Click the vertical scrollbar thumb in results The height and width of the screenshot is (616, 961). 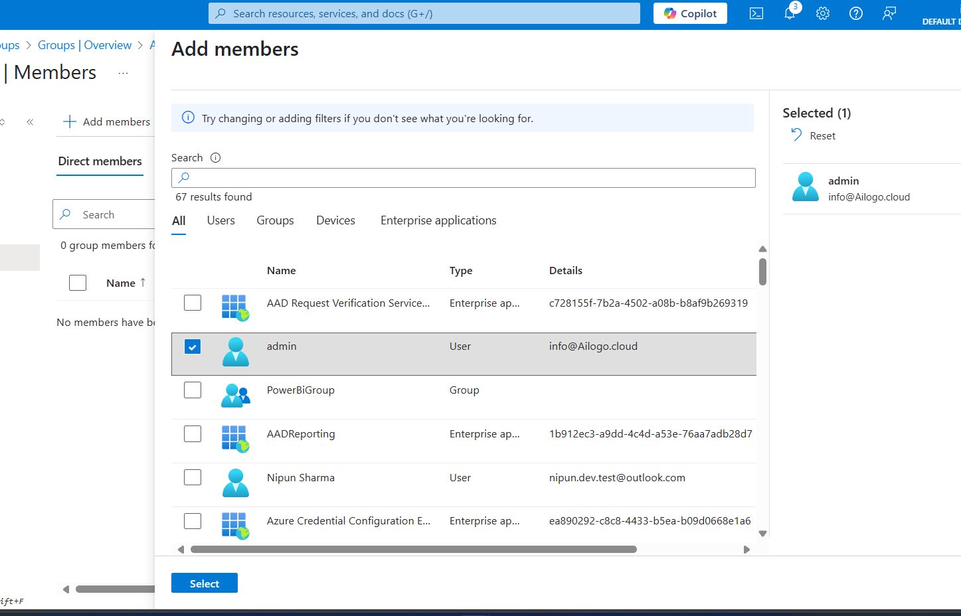[x=762, y=271]
